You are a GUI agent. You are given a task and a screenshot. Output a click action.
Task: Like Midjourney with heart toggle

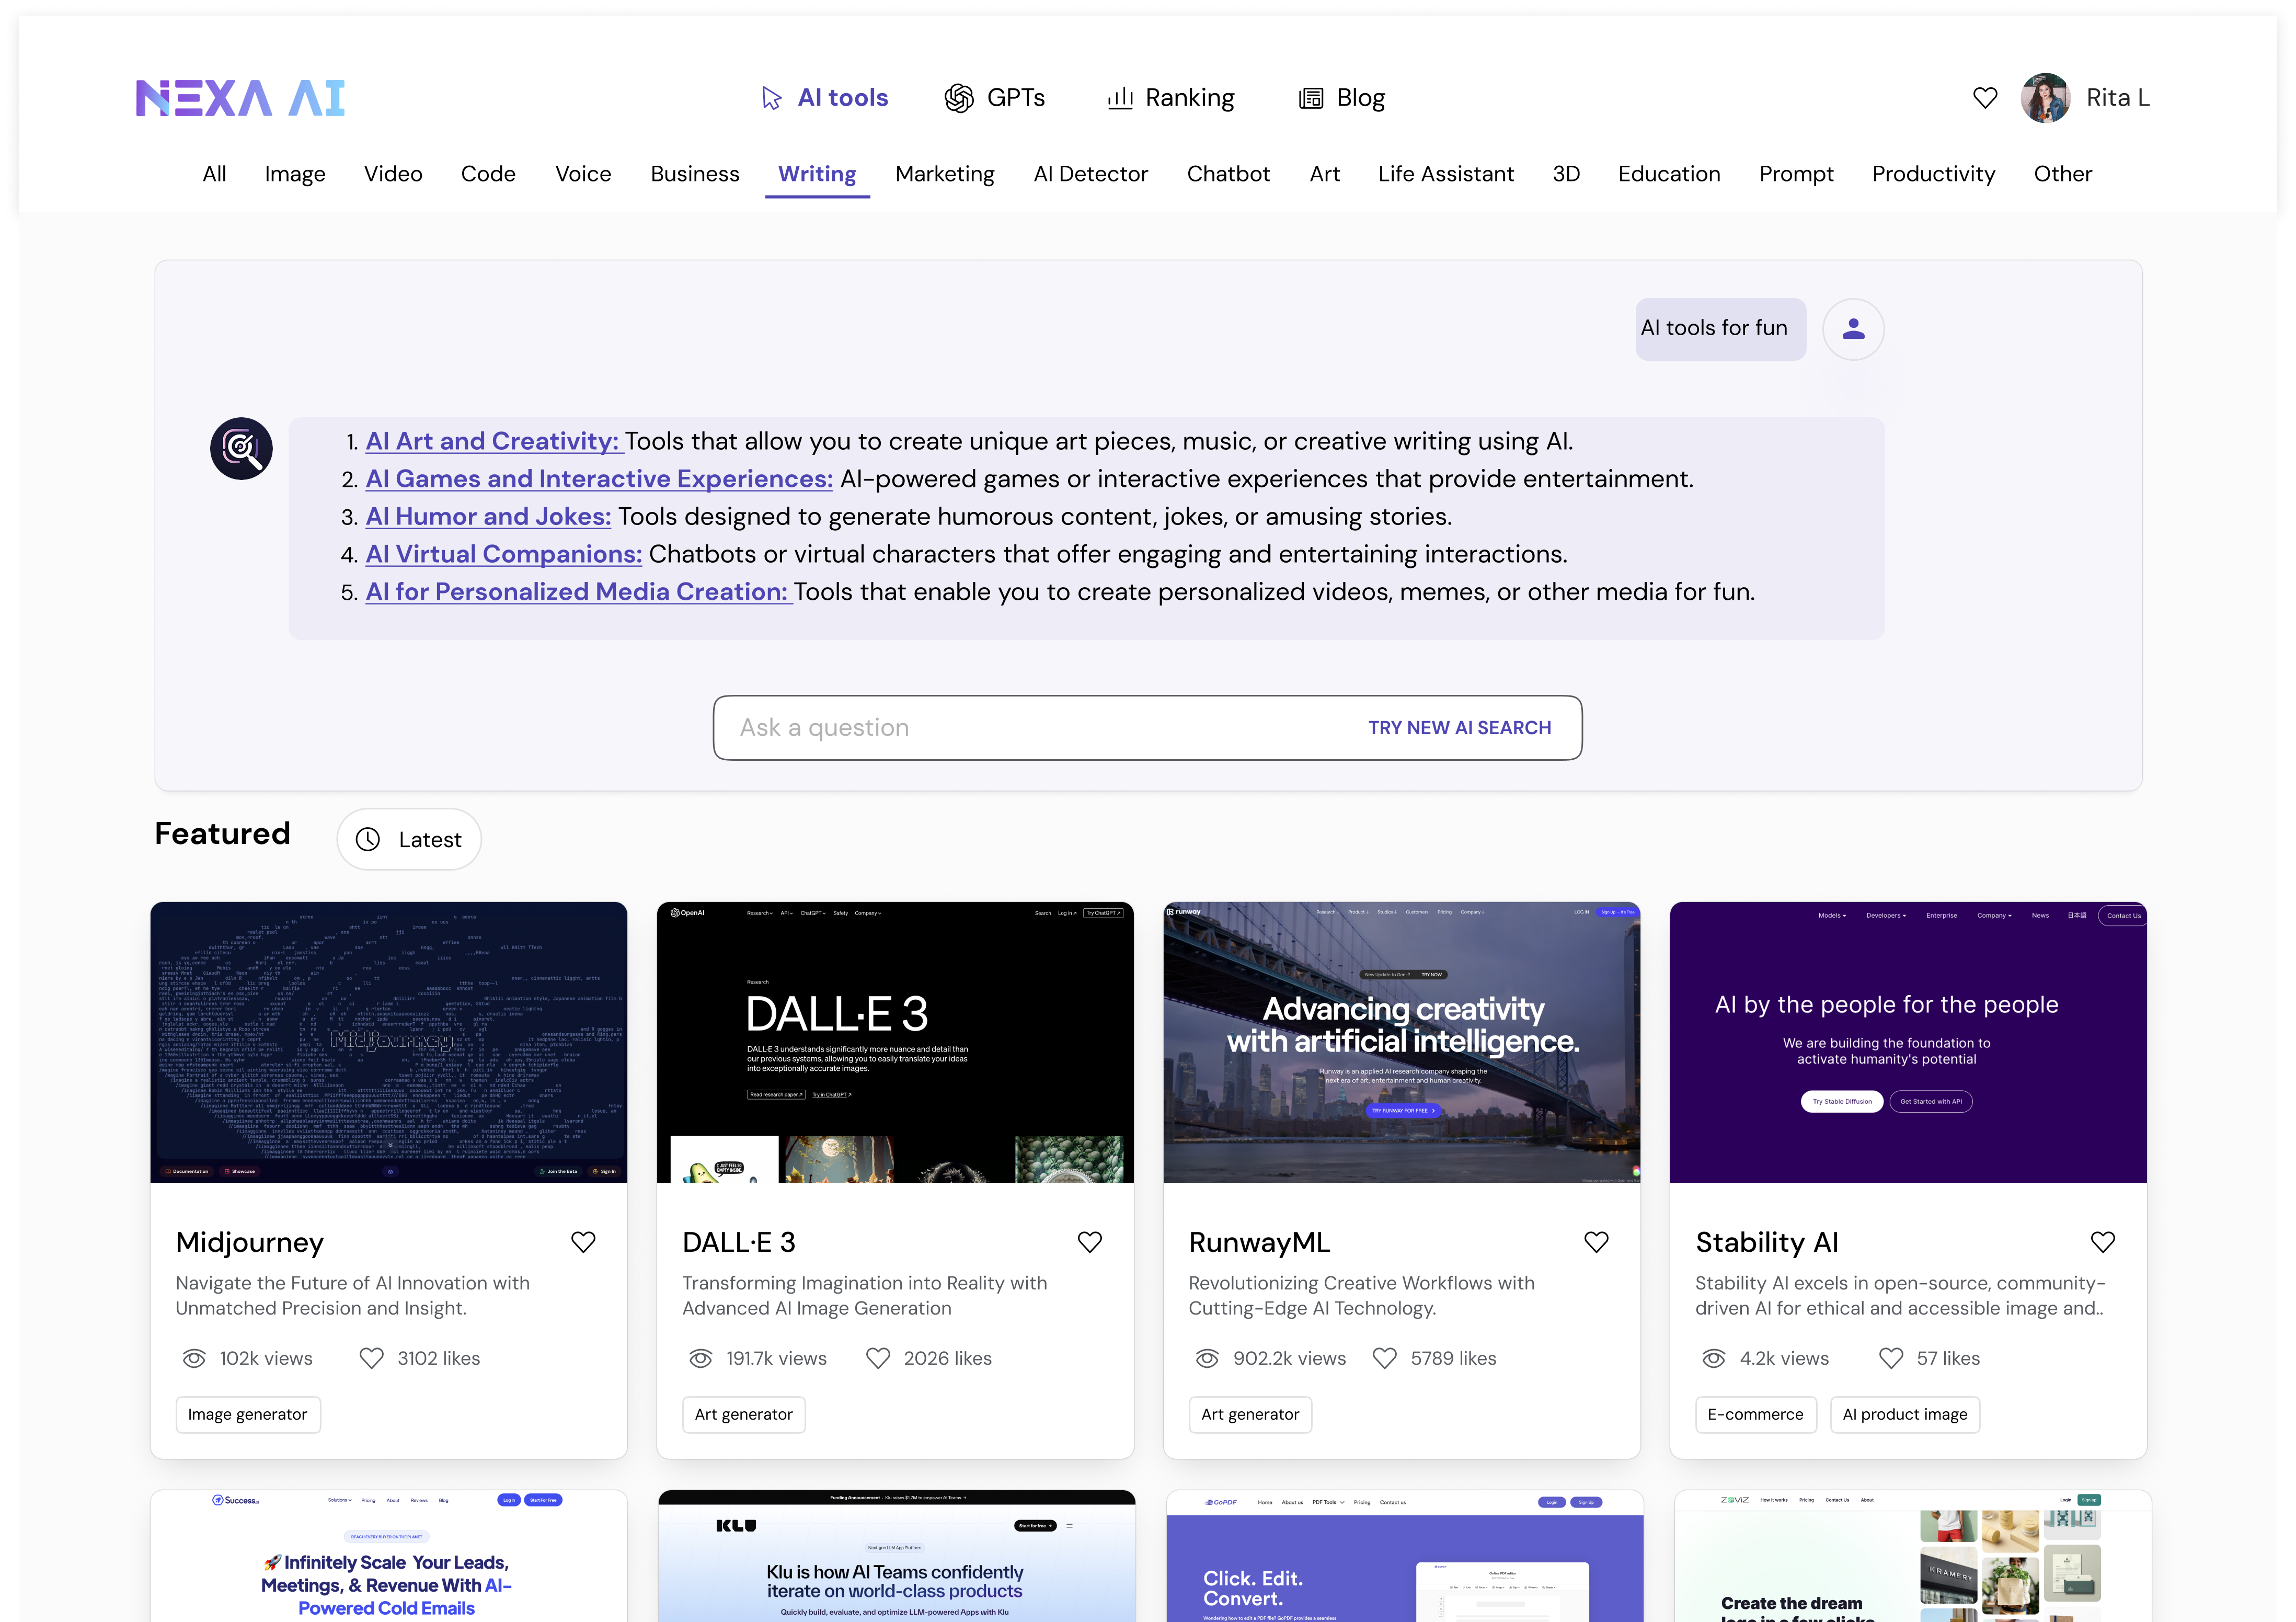[583, 1242]
